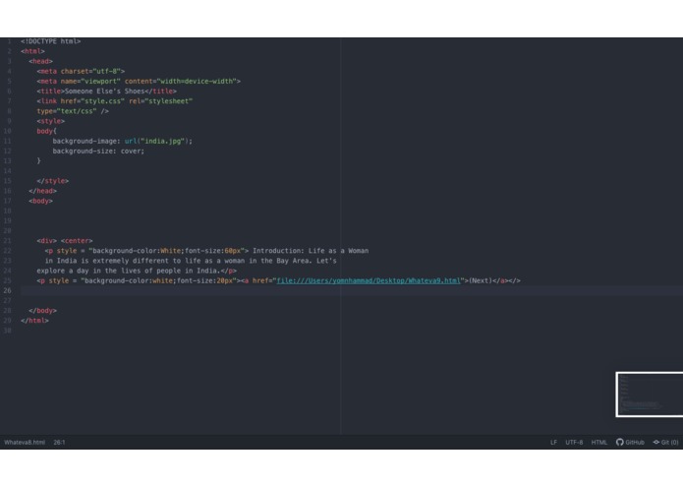The image size is (683, 486).
Task: Click the opening <html> tag
Action: click(32, 51)
